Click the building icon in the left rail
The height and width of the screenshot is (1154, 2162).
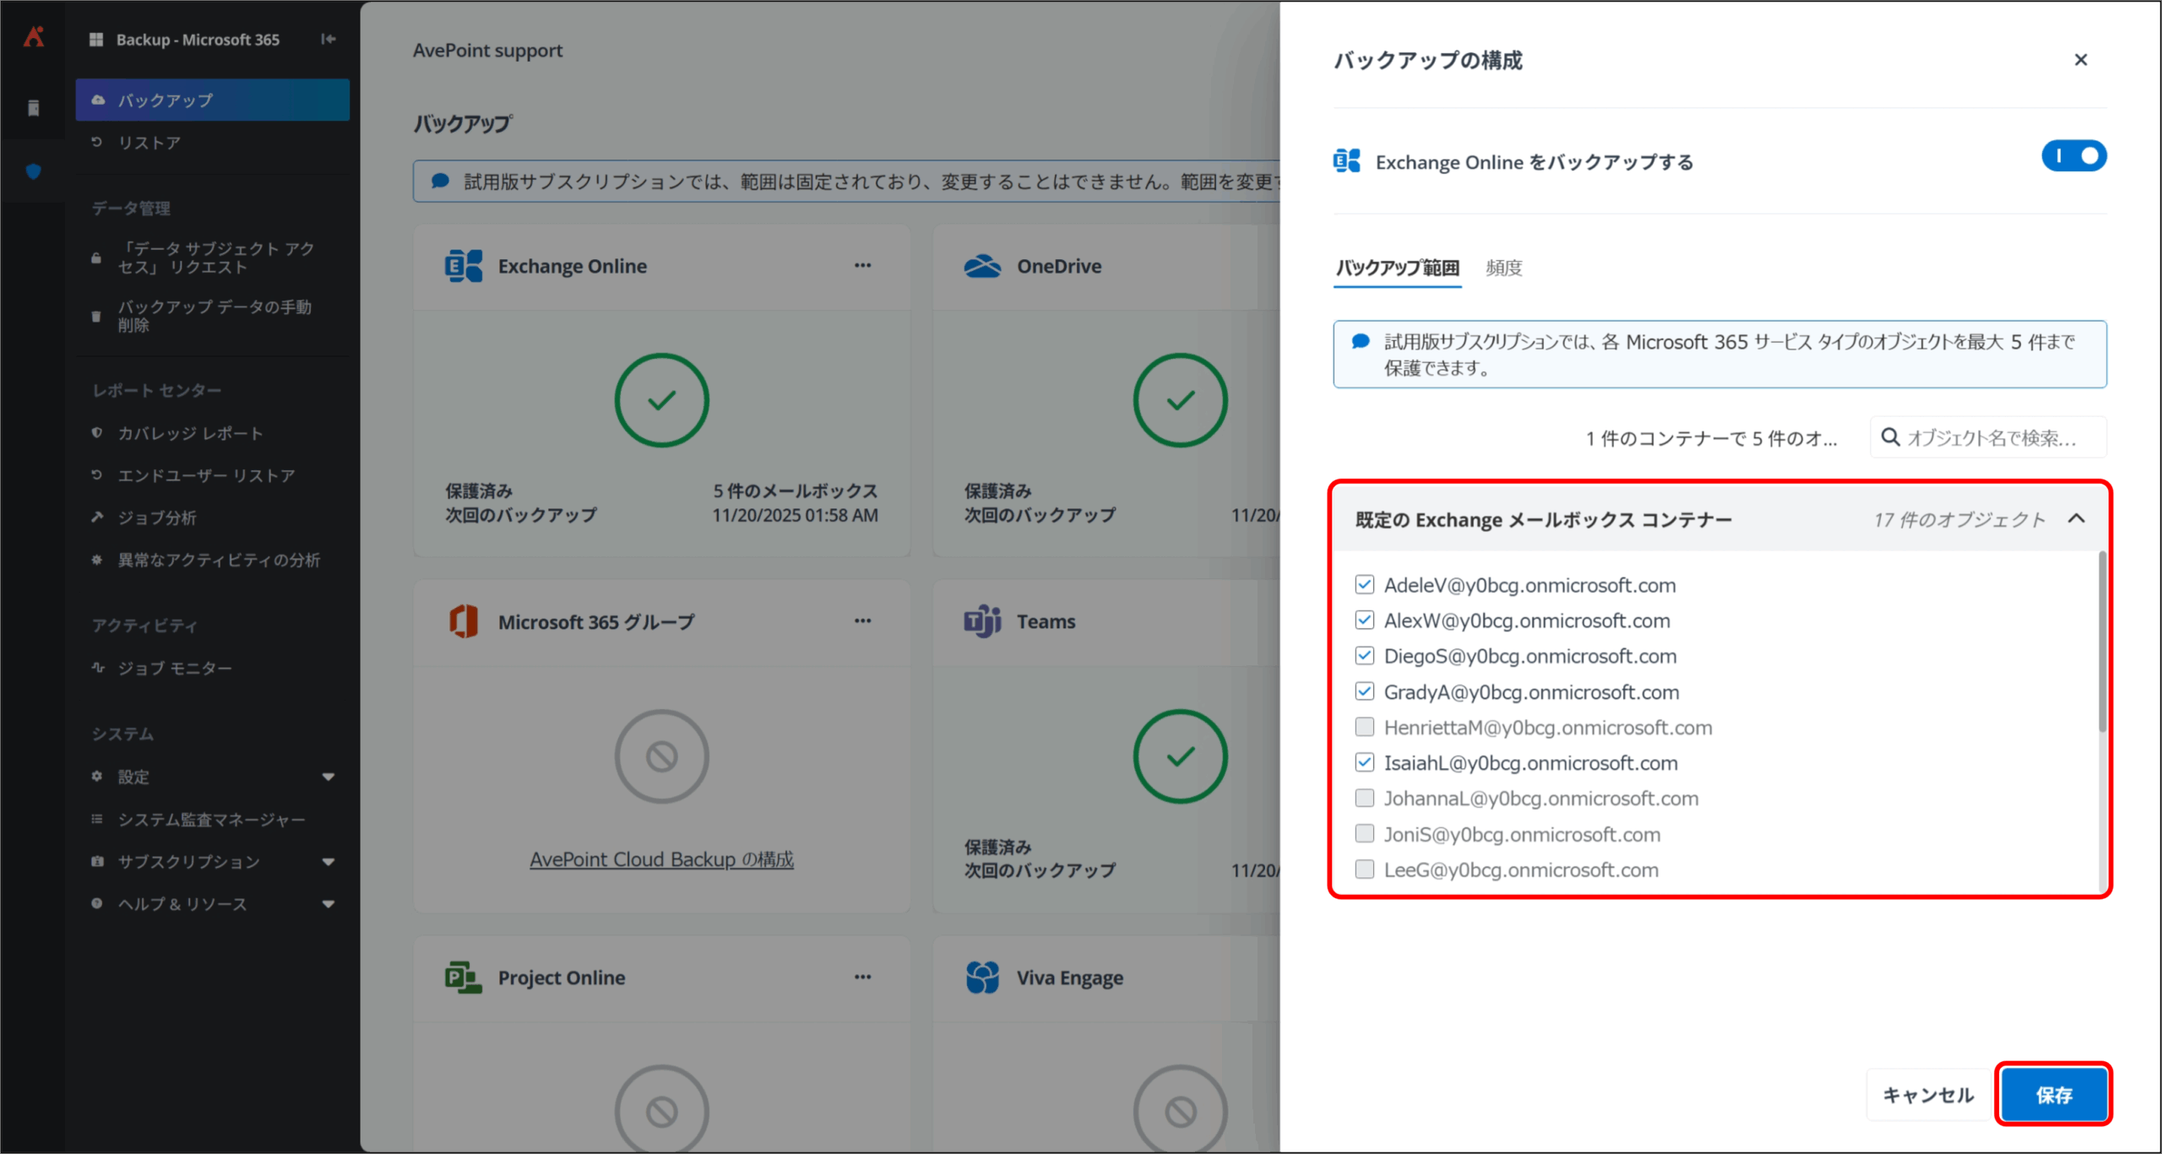[x=34, y=107]
